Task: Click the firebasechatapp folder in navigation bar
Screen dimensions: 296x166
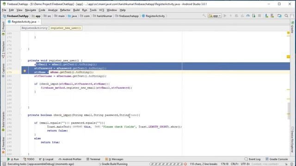Action: click(127, 16)
